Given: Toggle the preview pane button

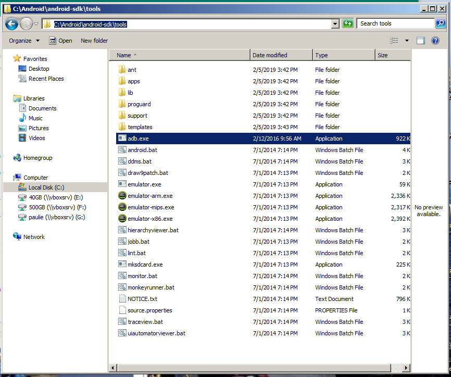Looking at the screenshot, I should [x=420, y=41].
